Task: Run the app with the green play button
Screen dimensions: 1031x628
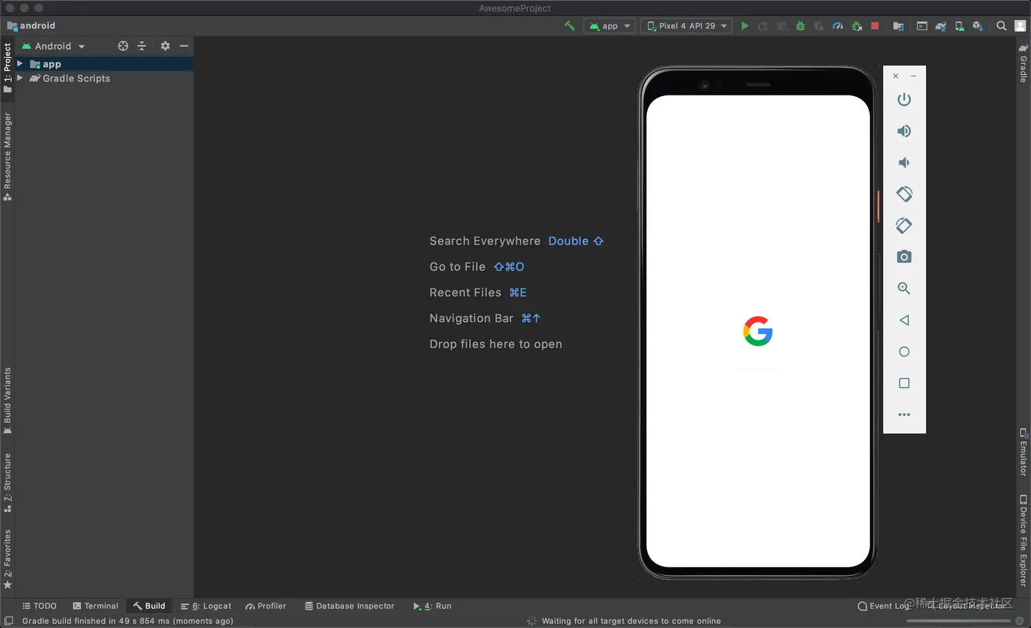Action: pos(745,26)
